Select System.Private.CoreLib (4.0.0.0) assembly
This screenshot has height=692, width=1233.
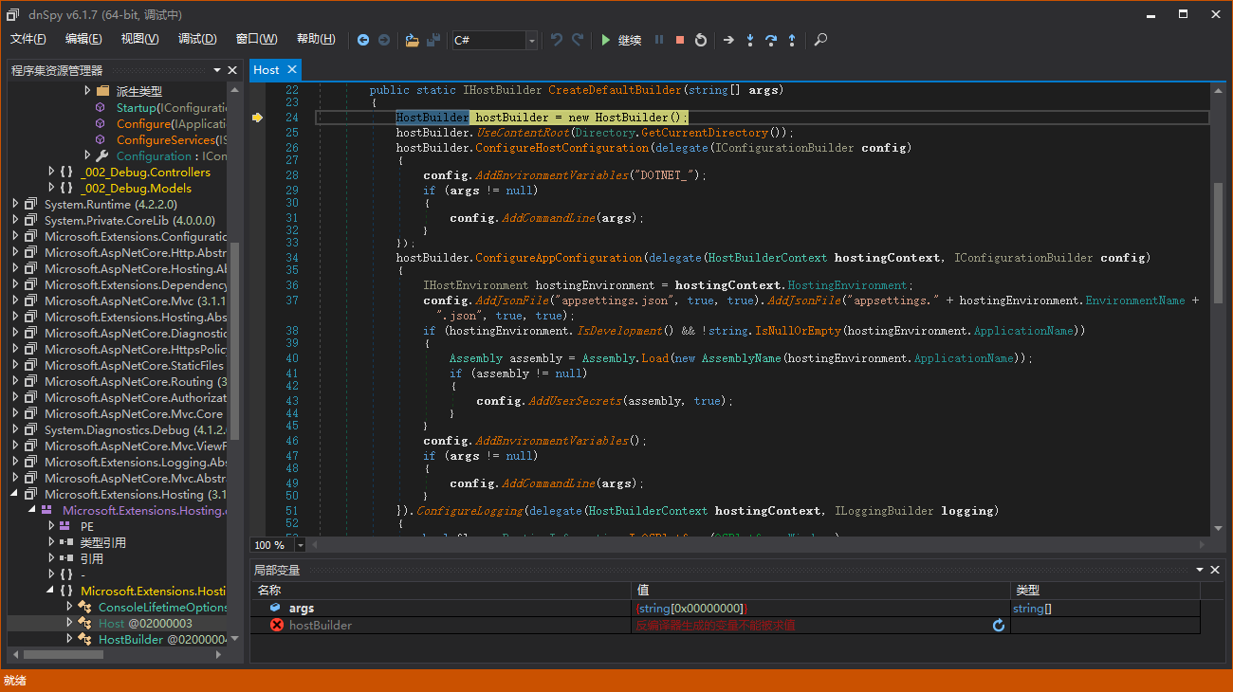[130, 220]
